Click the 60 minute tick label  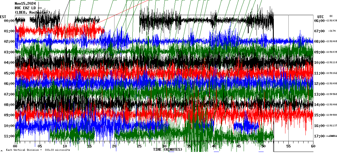(313, 146)
